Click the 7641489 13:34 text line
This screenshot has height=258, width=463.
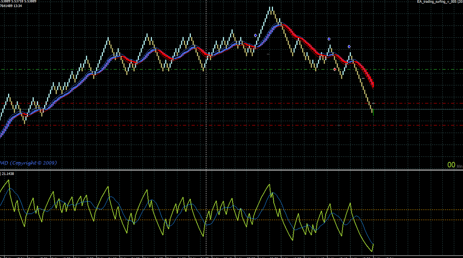[x=10, y=6]
